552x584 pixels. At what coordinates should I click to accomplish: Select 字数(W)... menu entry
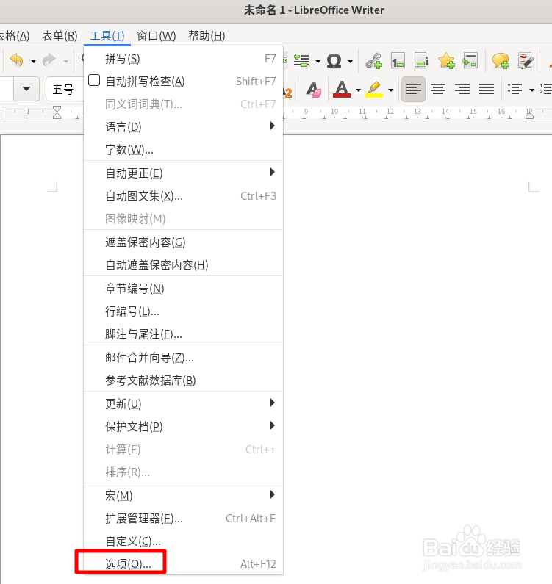click(183, 150)
